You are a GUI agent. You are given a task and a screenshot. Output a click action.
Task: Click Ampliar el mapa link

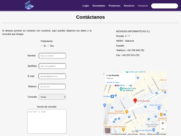(113, 82)
